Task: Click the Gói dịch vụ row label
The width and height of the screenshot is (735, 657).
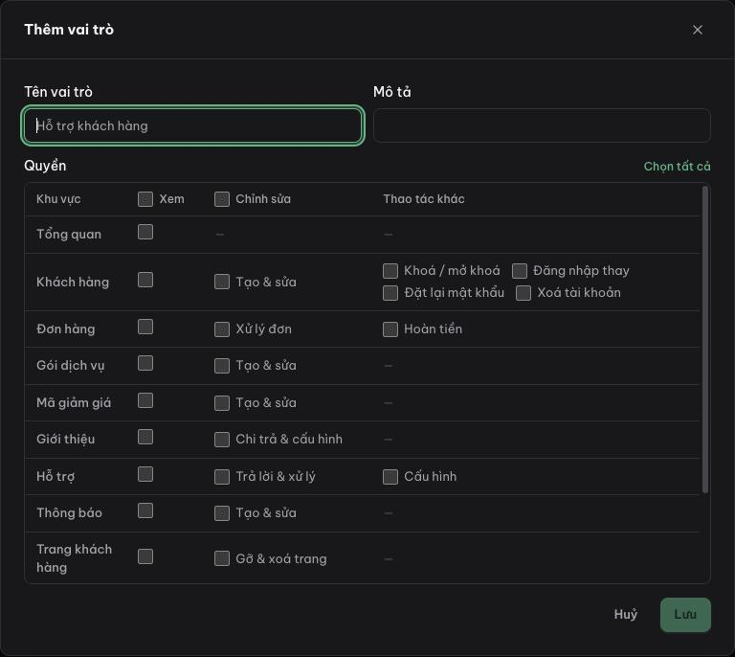Action: pos(70,365)
